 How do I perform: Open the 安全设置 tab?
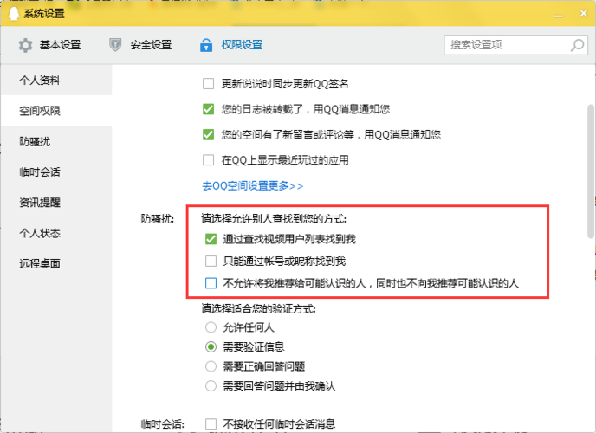tap(140, 45)
